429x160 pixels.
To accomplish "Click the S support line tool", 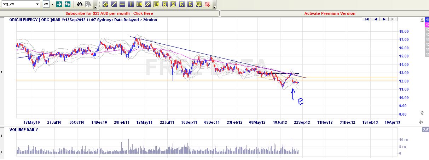I will tap(173, 4).
